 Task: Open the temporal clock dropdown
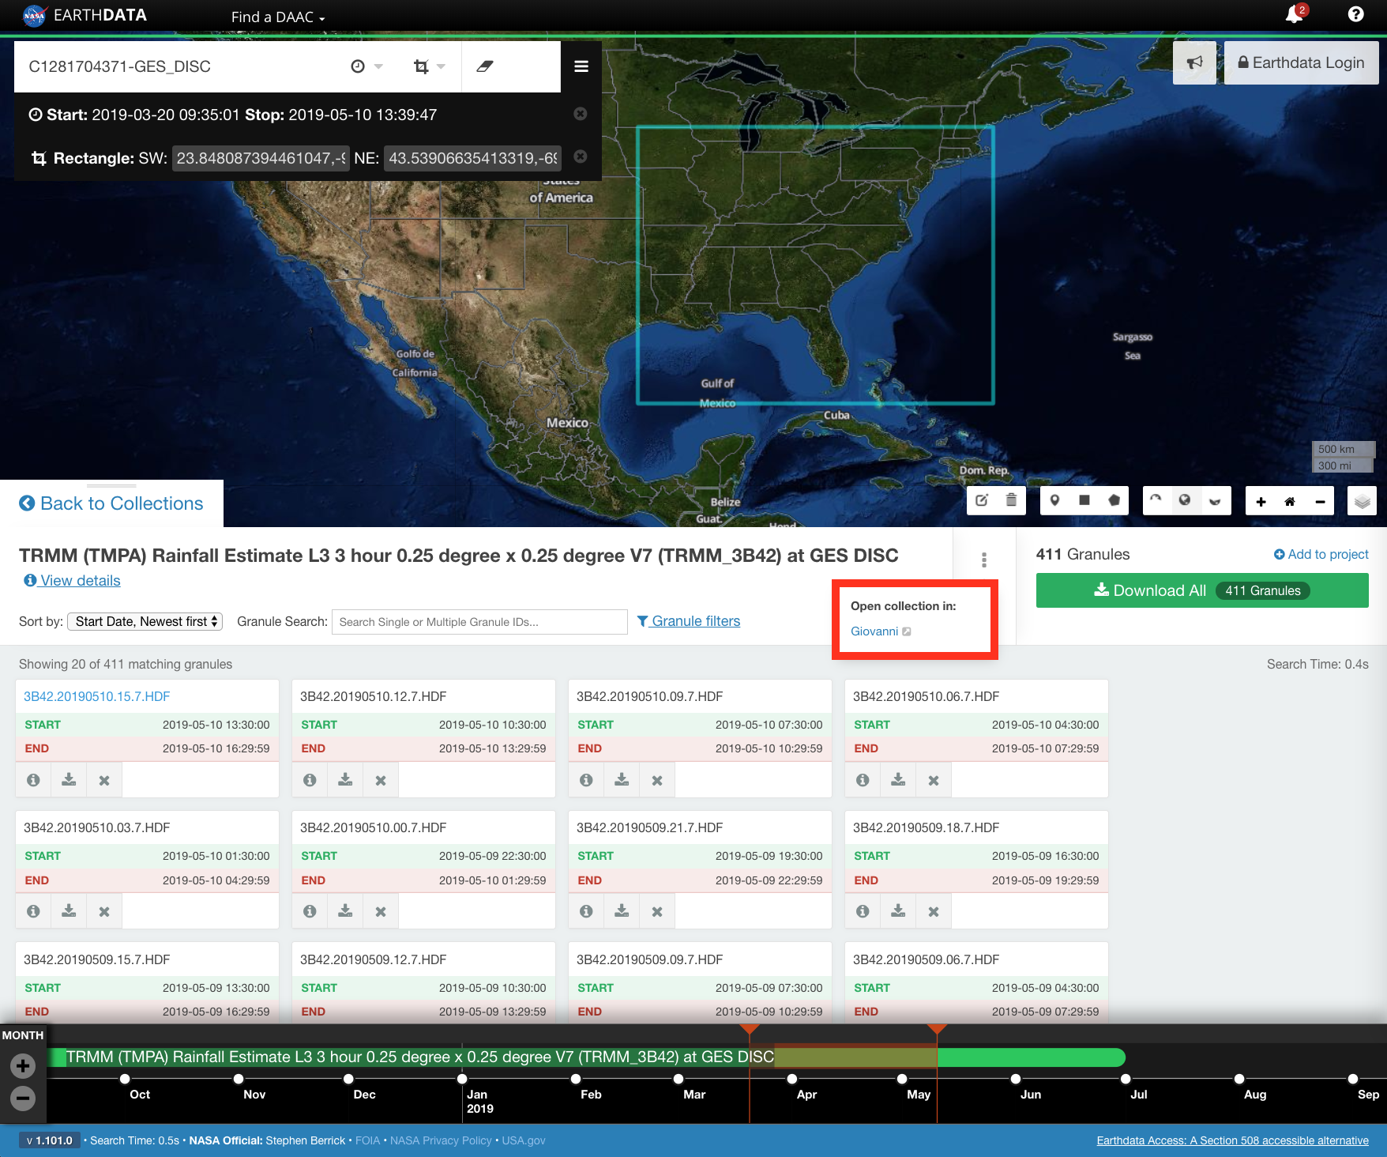(366, 66)
